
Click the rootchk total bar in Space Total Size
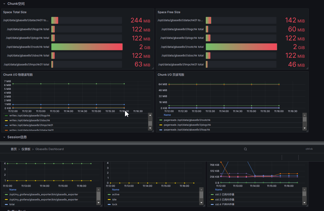coord(87,47)
